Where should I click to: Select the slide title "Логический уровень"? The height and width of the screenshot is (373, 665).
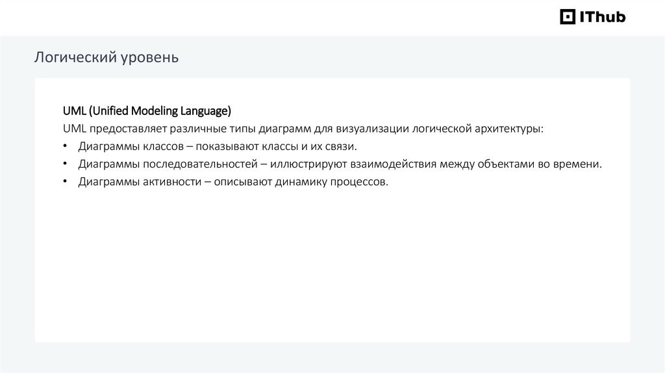coord(107,58)
